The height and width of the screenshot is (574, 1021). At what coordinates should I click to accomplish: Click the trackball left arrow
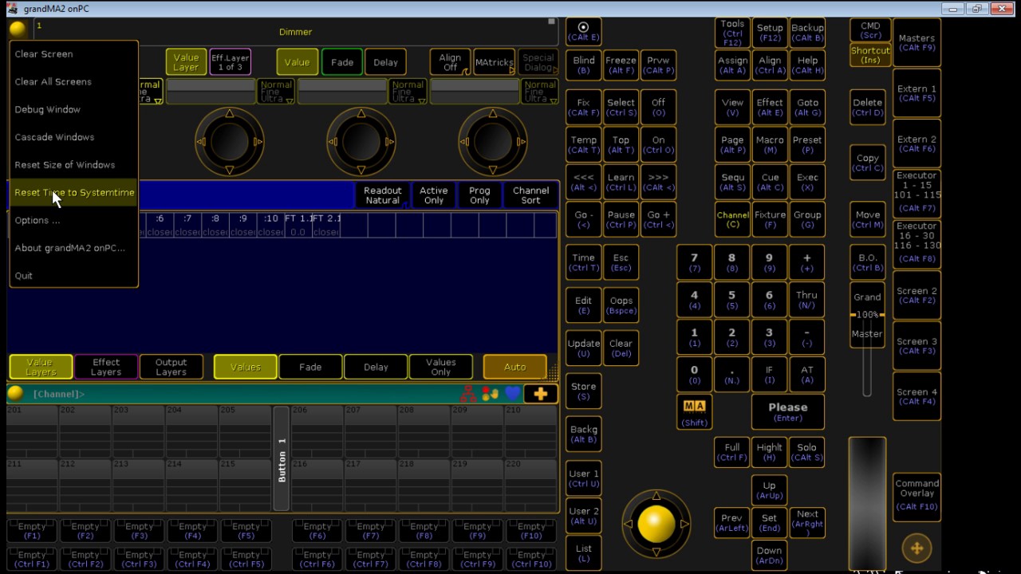629,524
